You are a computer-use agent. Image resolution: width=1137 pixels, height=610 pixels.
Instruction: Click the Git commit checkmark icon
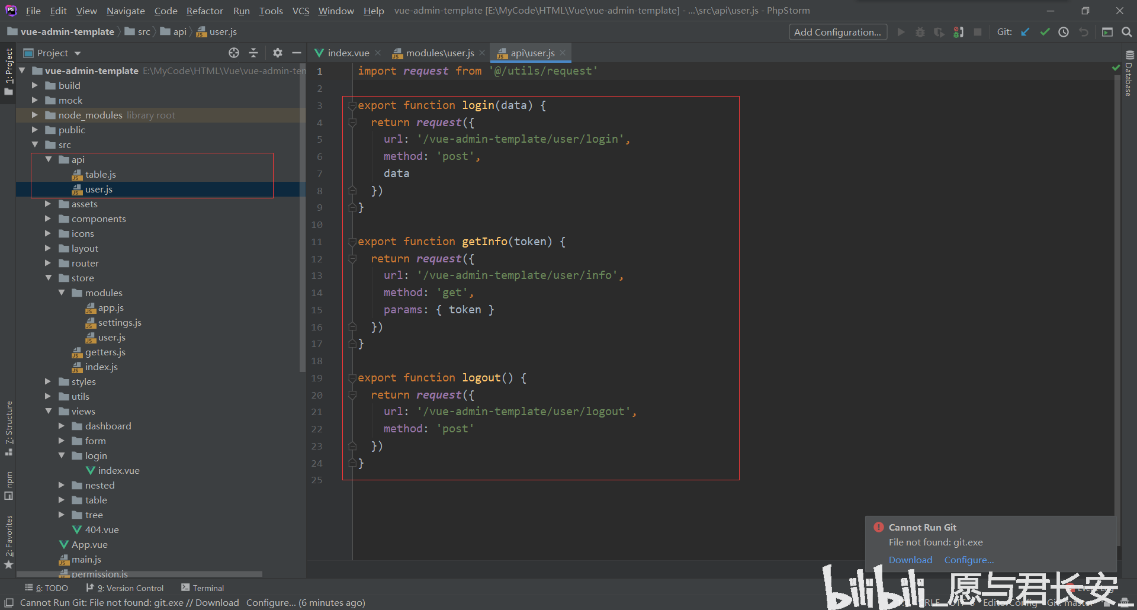point(1045,32)
